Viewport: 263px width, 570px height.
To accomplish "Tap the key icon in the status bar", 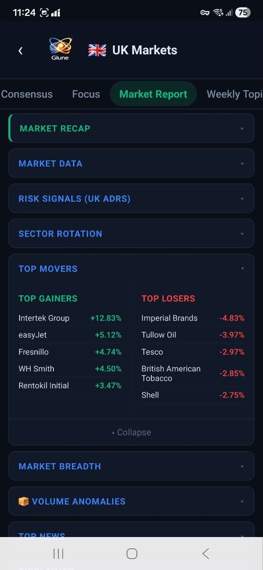I will point(204,12).
